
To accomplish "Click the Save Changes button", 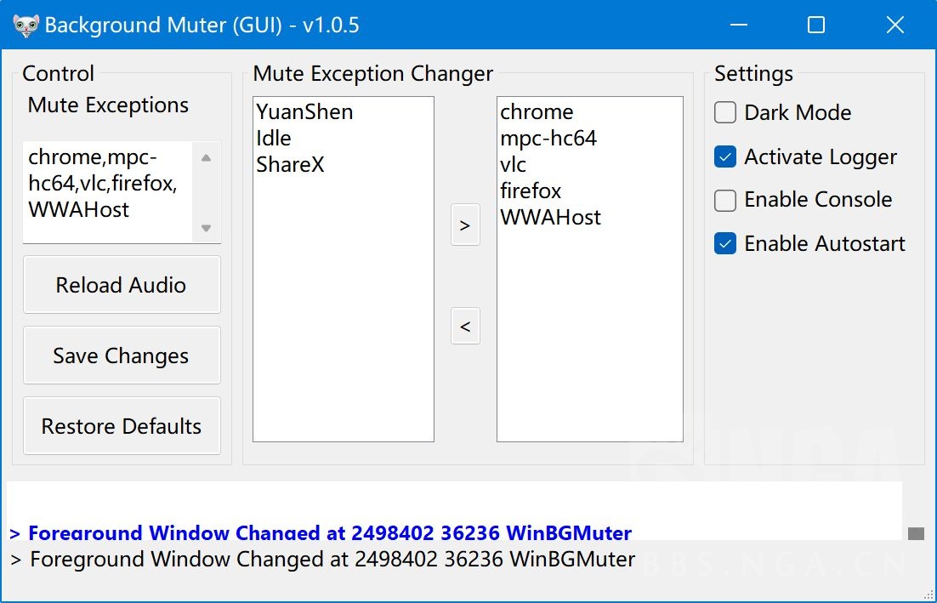I will point(122,356).
